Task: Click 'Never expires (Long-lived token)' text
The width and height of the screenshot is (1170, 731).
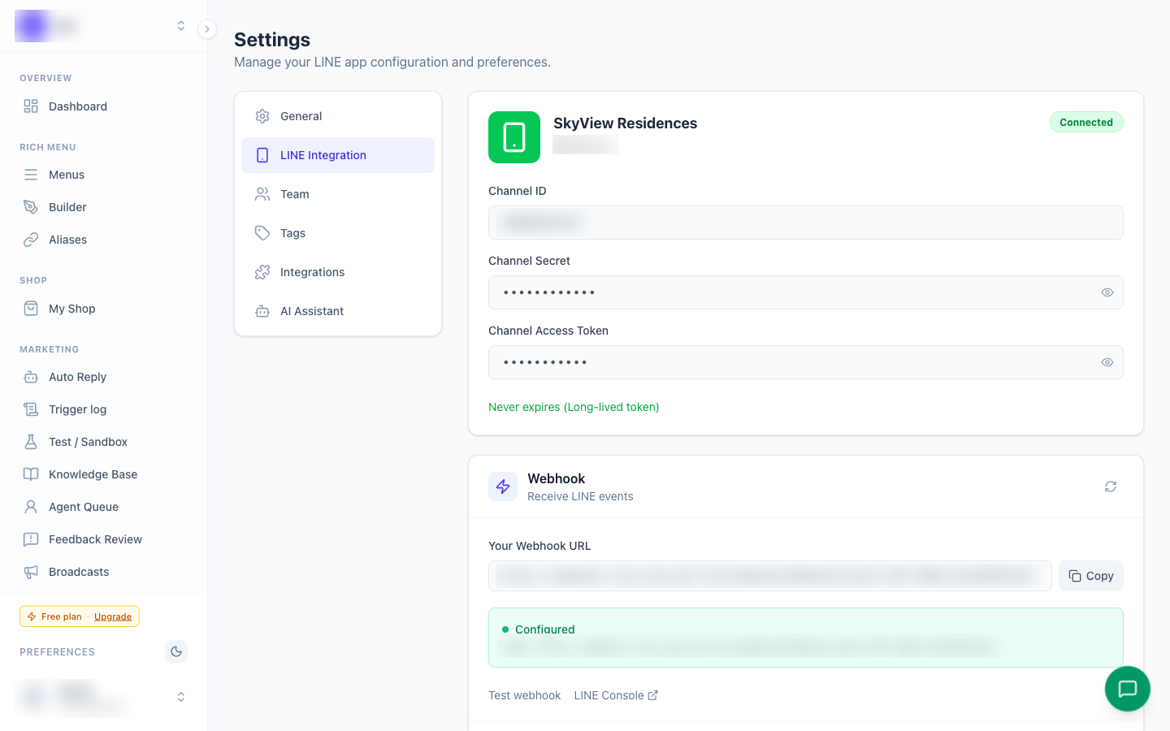Action: point(574,407)
